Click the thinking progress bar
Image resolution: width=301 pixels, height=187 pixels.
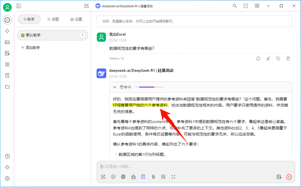tap(149, 87)
